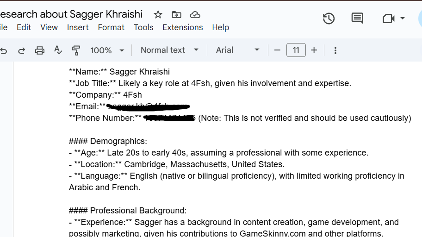Open version history clock icon
Screen dimensions: 422x237
point(329,19)
